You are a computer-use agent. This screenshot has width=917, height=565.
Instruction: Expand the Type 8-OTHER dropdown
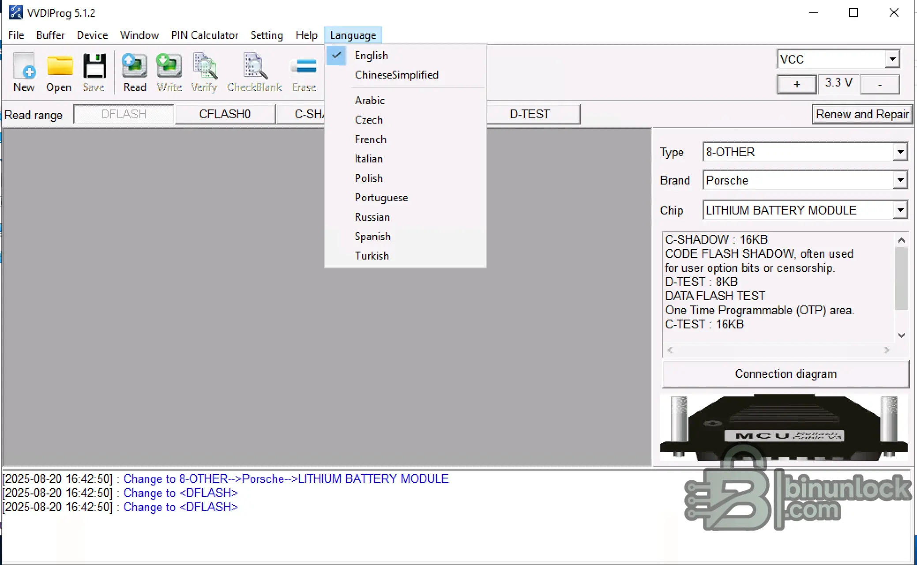click(x=900, y=152)
